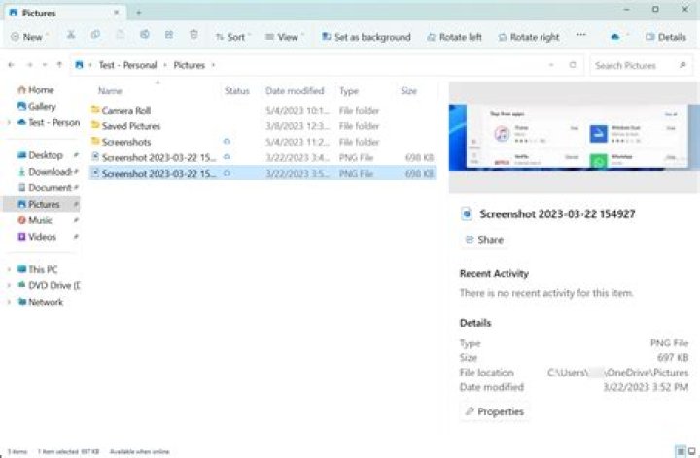The height and width of the screenshot is (458, 700).
Task: Add a new tab with plus button
Action: click(x=138, y=13)
